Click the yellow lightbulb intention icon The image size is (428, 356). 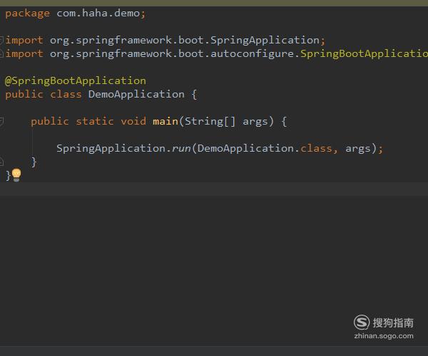(x=16, y=175)
